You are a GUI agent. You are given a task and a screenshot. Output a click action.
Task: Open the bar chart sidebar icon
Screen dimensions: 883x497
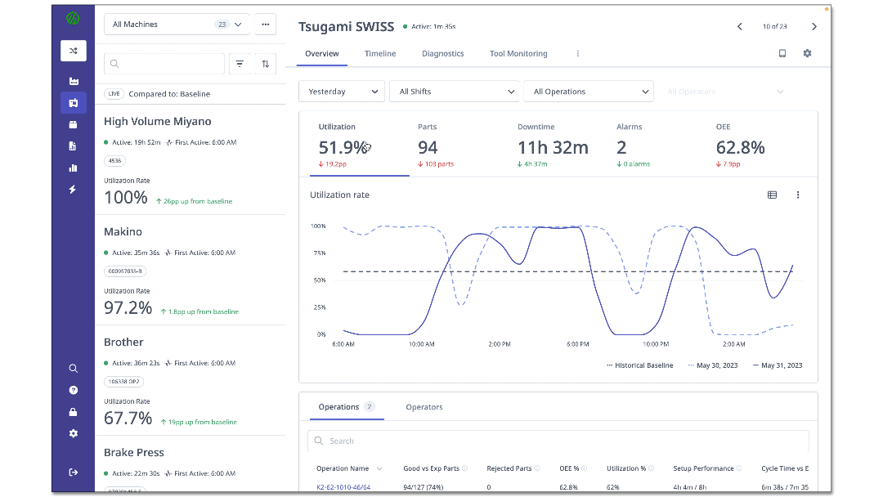(x=74, y=168)
